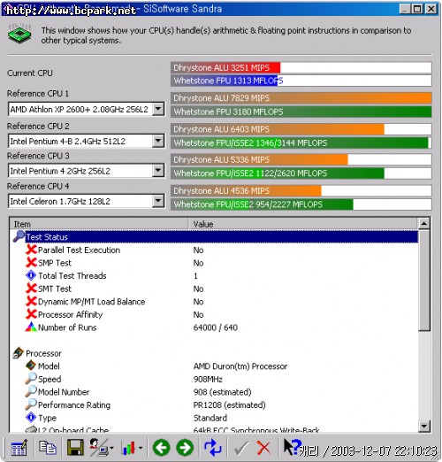This screenshot has width=442, height=462.
Task: Click the options table icon in bottom toolbar
Action: [x=19, y=448]
